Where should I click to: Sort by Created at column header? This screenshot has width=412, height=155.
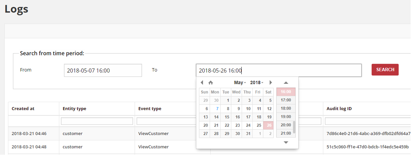23,109
